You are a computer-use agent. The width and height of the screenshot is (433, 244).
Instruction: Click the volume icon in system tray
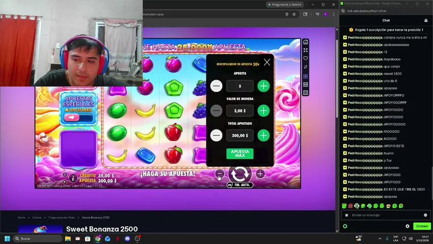pyautogui.click(x=411, y=238)
